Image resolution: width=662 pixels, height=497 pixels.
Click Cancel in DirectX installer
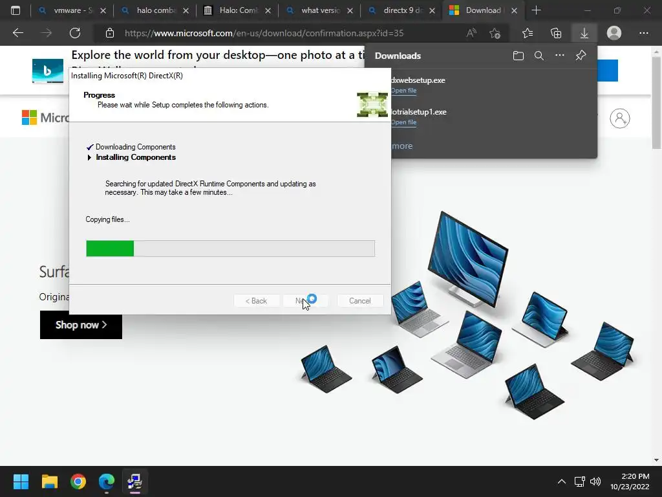coord(359,300)
